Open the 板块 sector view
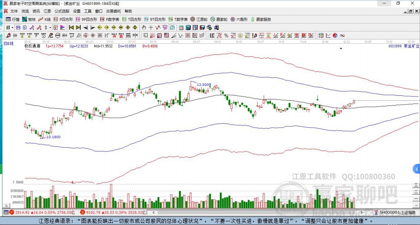The image size is (420, 225). 29,19
